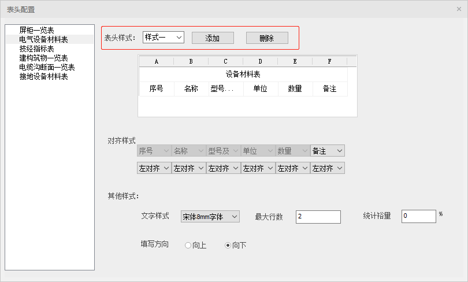Open the 表头样式 dropdown showing 样式一
This screenshot has width=468, height=282.
[x=164, y=38]
